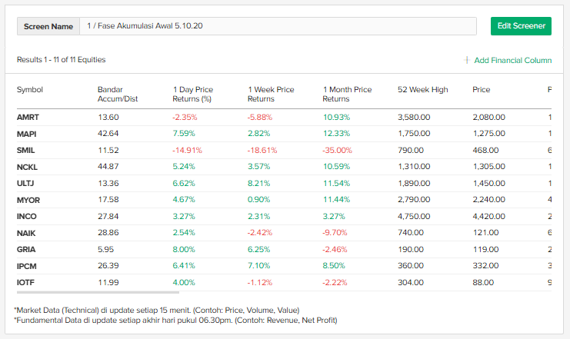Open the MAPI stock symbol
This screenshot has height=339, width=570.
click(x=27, y=134)
